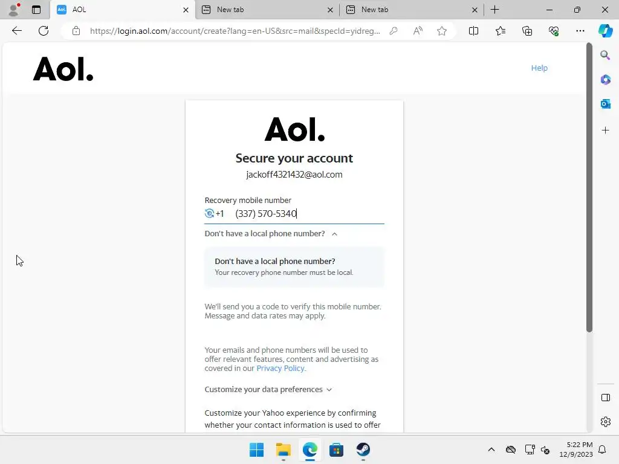Click the large Aol. header logo

pyautogui.click(x=63, y=69)
